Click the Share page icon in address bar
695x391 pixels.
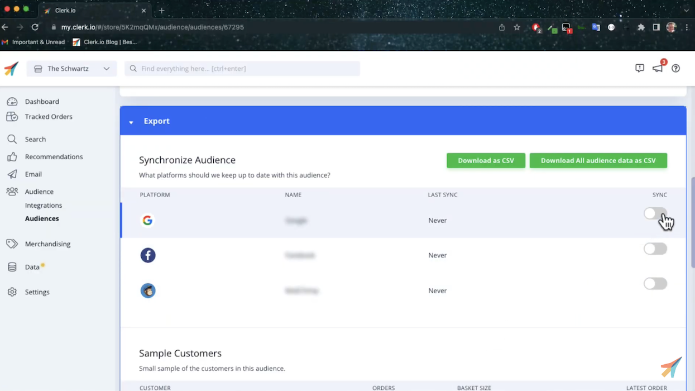click(x=502, y=27)
